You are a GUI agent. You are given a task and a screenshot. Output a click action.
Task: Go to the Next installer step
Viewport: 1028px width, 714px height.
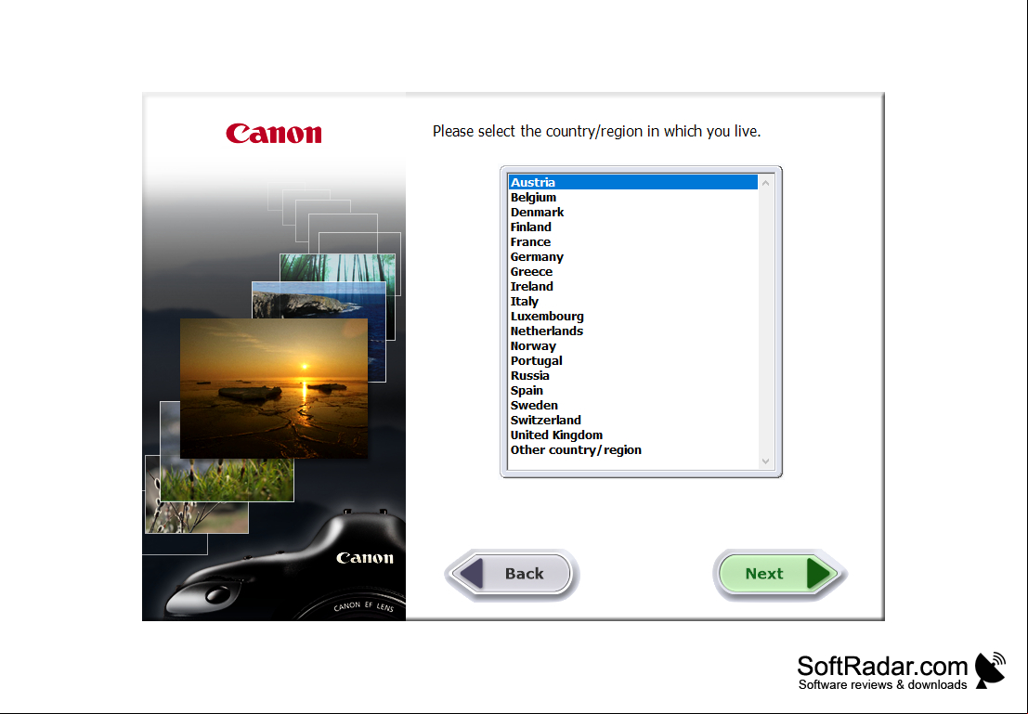pos(779,574)
